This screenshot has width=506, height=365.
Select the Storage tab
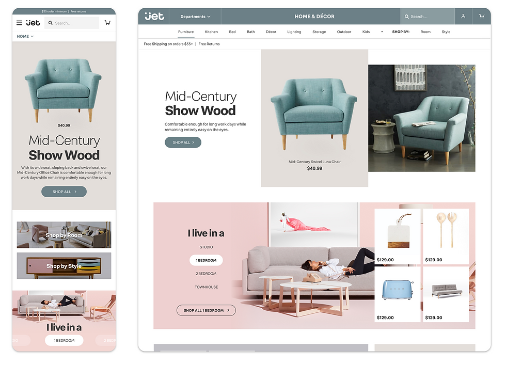click(x=319, y=32)
